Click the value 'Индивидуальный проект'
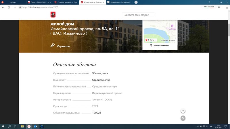The width and height of the screenshot is (230, 129). pos(107,93)
